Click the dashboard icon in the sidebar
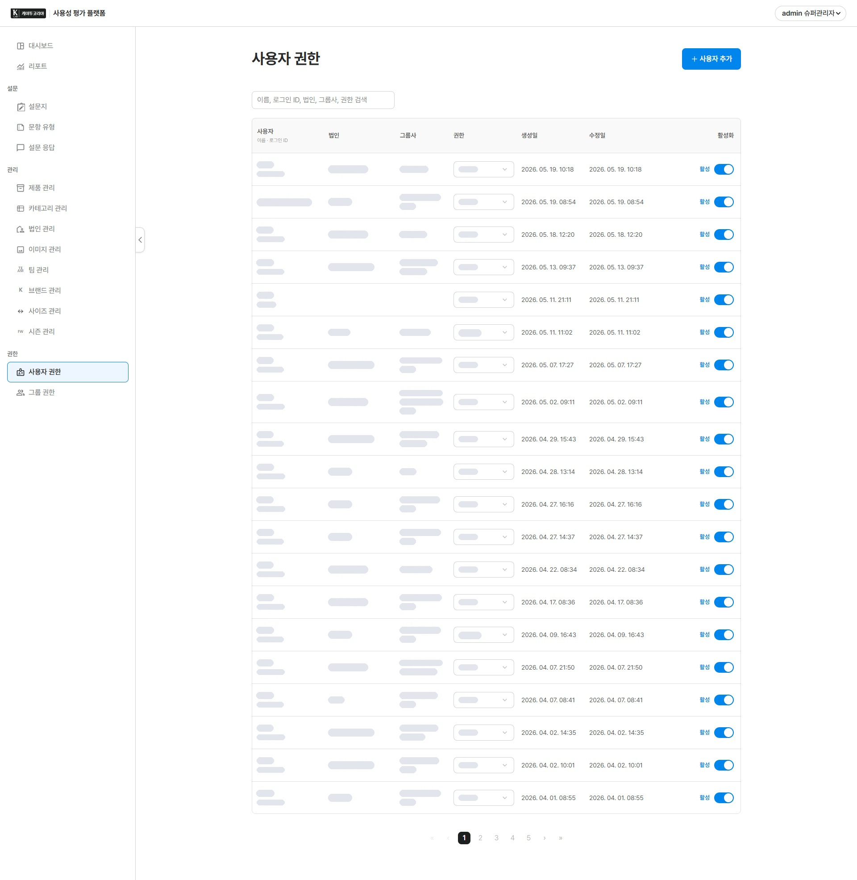 point(20,46)
